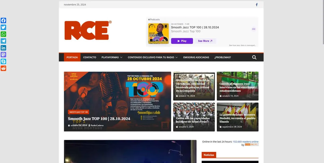The width and height of the screenshot is (324, 163).
Task: Open the CONTACTO menu item
Action: pos(90,57)
